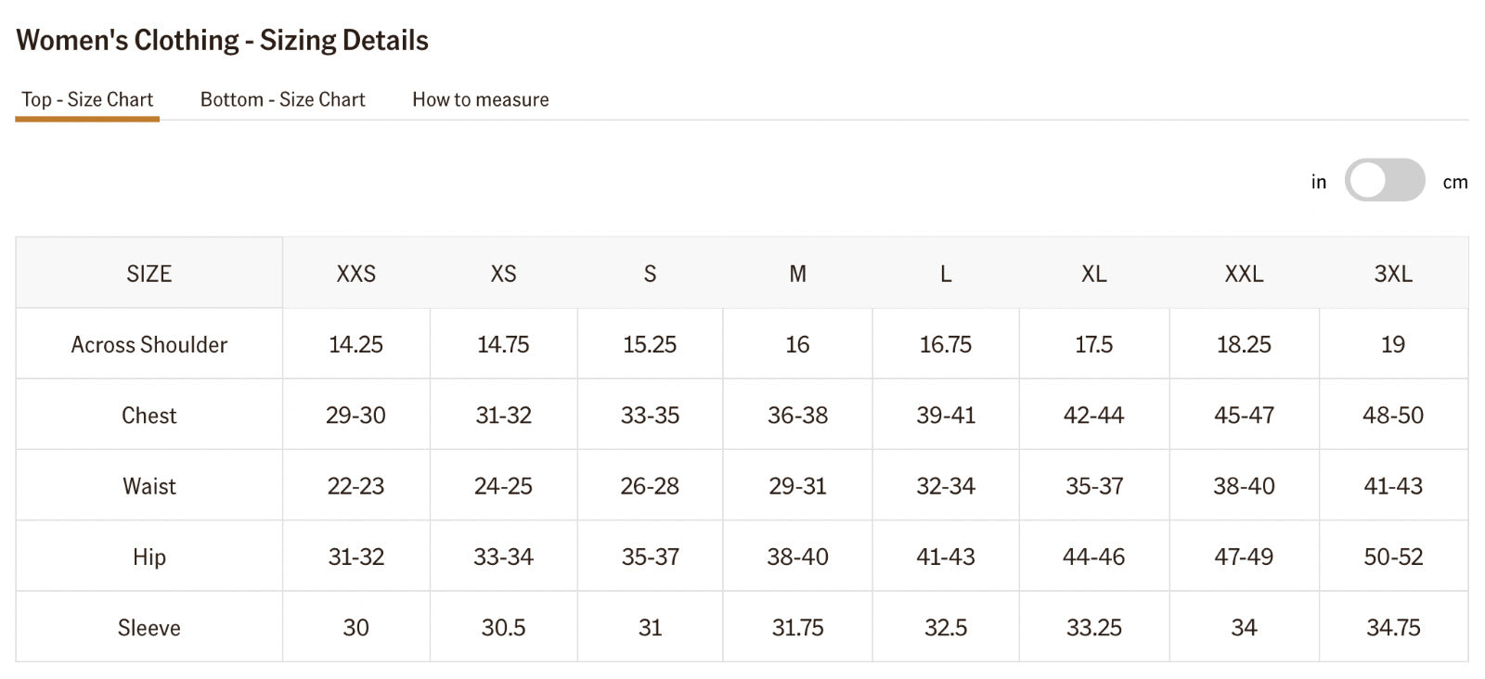Click the Waist row label

click(148, 486)
